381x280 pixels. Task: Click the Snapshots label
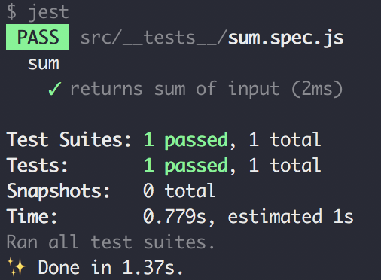pos(58,191)
